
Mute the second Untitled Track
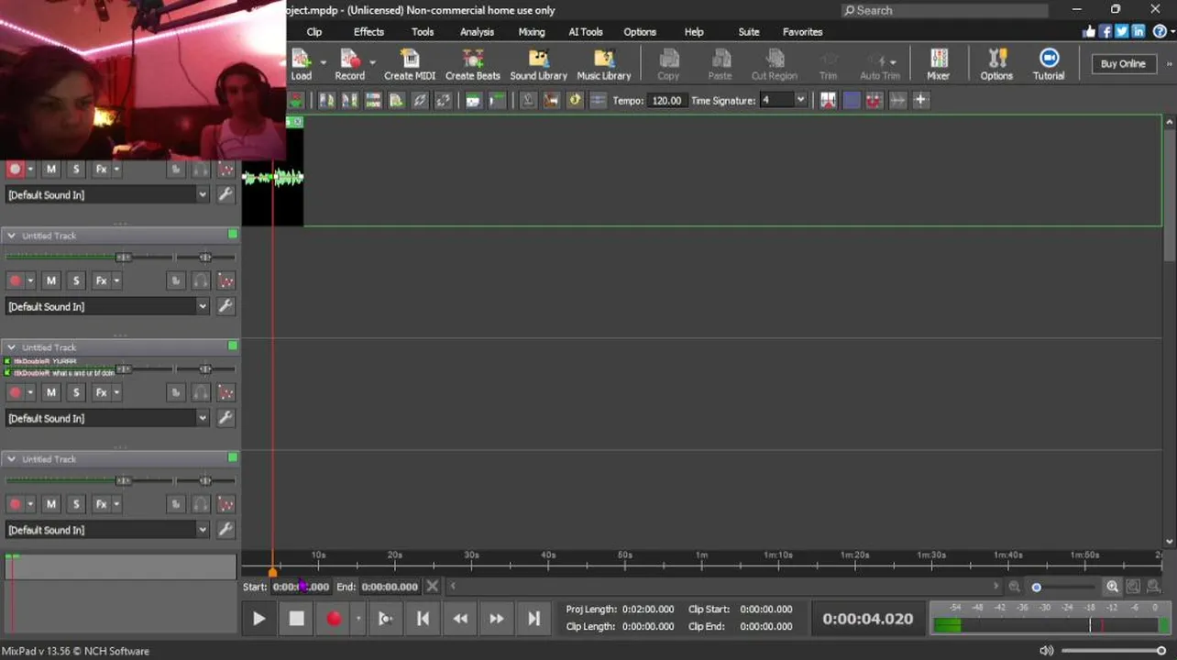click(51, 280)
